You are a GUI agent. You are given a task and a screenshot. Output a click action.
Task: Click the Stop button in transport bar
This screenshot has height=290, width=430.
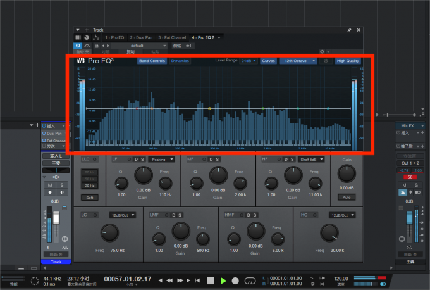click(x=211, y=280)
